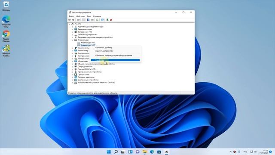Open the Recycle Bin desktop icon

[6, 6]
